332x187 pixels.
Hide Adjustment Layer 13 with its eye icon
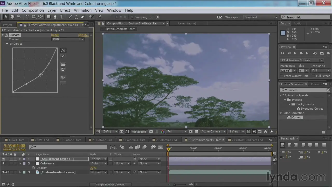[x=3, y=159]
